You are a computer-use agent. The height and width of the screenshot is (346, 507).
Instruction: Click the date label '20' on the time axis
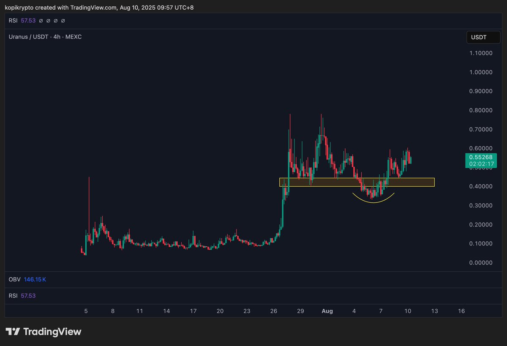[220, 311]
